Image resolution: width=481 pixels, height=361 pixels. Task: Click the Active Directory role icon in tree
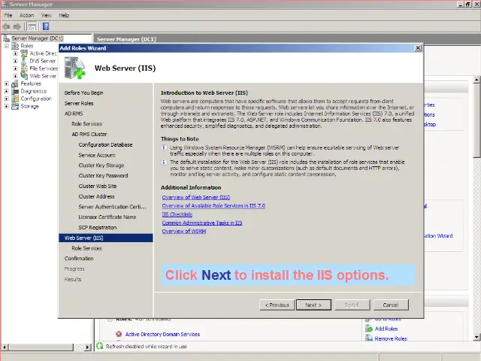(x=24, y=53)
